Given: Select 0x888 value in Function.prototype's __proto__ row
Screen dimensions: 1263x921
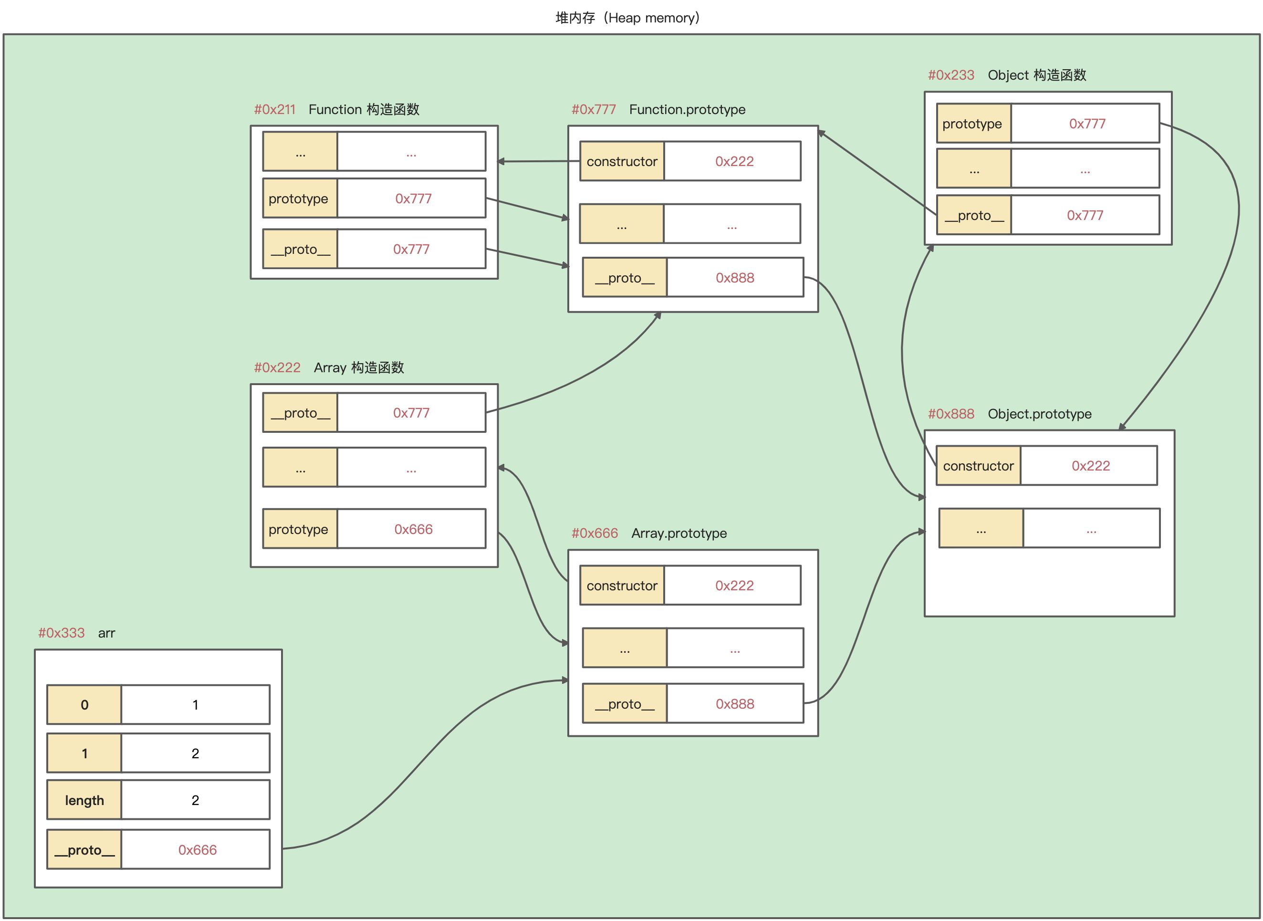Looking at the screenshot, I should tap(735, 278).
